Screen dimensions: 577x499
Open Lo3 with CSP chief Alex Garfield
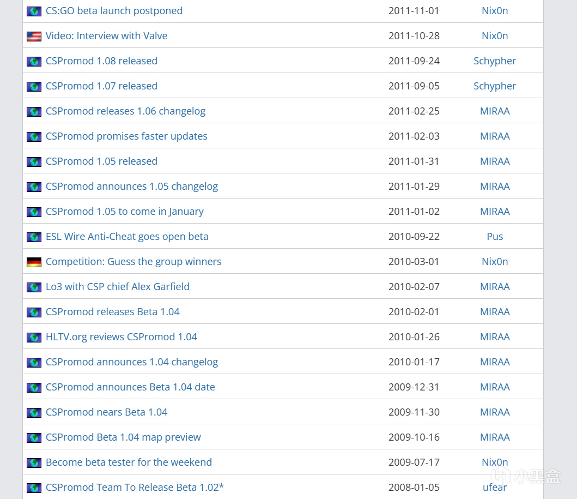pos(118,287)
